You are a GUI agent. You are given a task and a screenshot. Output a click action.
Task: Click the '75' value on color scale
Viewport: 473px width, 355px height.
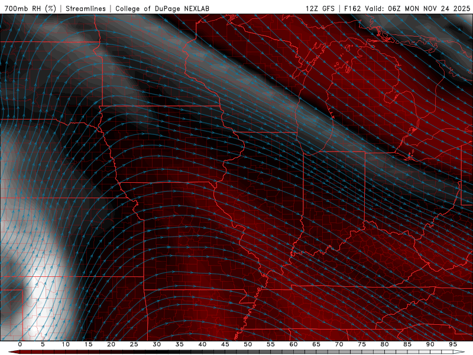coord(361,344)
